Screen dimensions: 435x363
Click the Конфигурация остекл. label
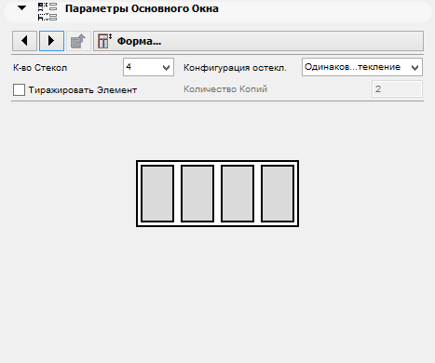(235, 68)
